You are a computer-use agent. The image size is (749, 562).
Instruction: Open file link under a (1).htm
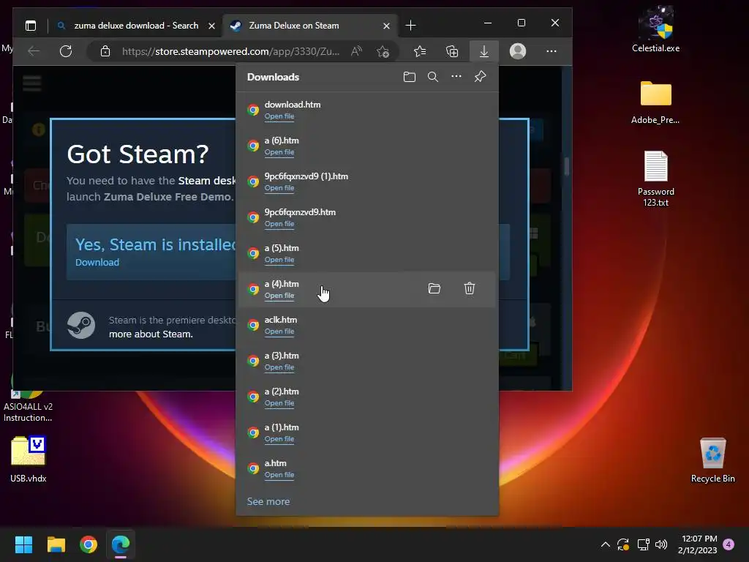click(279, 439)
